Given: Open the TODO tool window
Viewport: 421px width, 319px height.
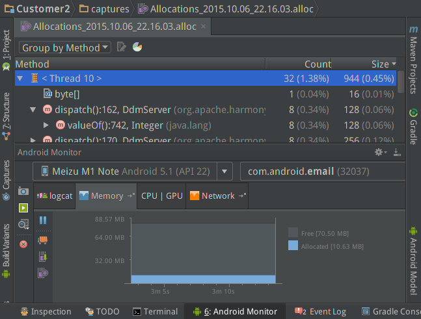Looking at the screenshot, I should click(102, 311).
